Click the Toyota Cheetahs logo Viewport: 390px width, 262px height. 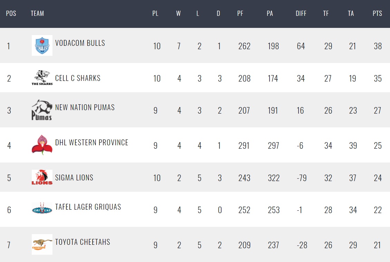42,244
